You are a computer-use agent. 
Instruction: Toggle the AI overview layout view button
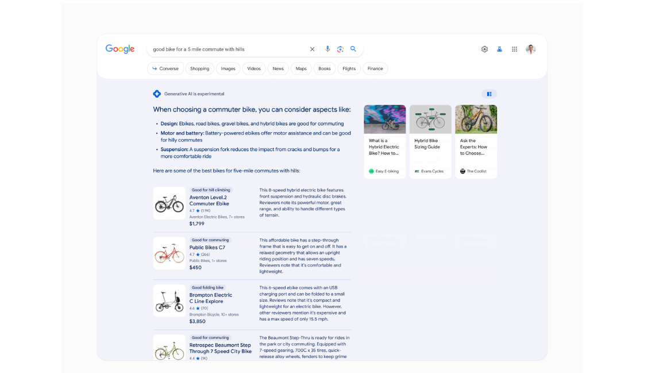click(489, 94)
